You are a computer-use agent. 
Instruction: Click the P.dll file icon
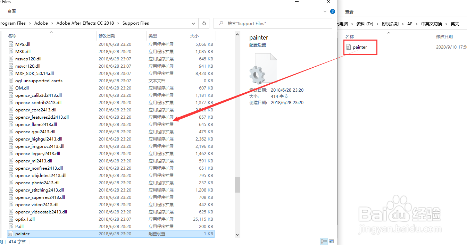pos(11,227)
